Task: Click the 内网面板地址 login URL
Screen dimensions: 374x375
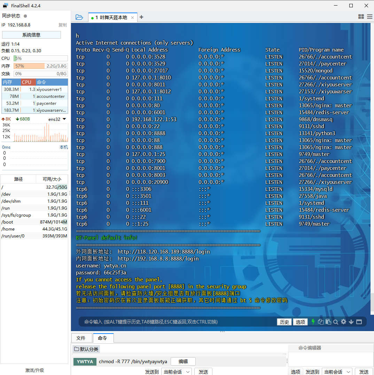Action: pyautogui.click(x=158, y=258)
